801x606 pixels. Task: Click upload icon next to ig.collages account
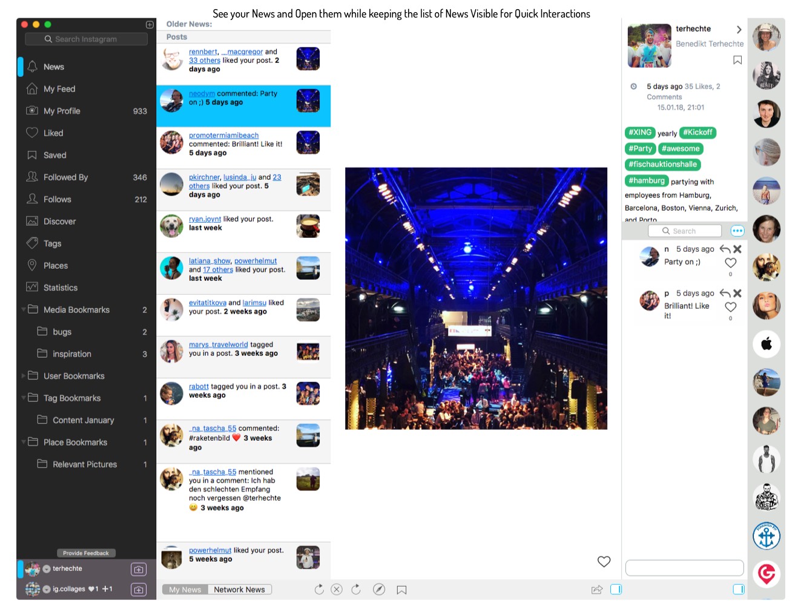click(x=139, y=590)
